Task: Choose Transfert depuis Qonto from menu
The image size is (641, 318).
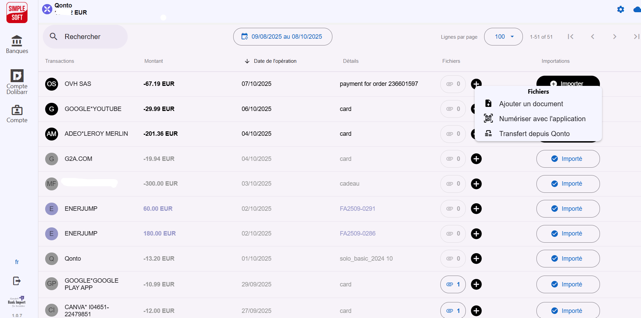Action: [534, 133]
